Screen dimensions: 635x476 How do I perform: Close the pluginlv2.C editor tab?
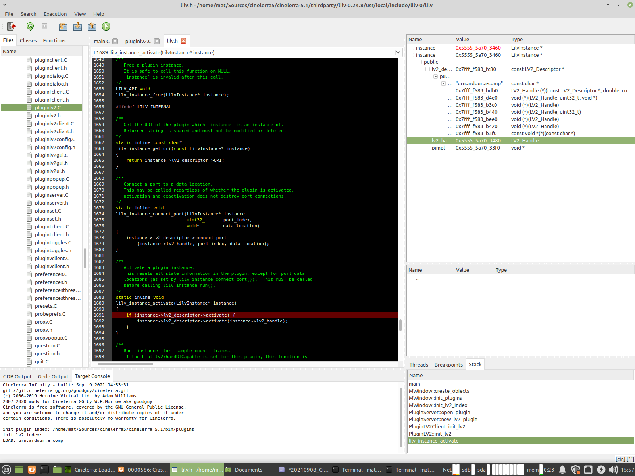[x=157, y=41]
